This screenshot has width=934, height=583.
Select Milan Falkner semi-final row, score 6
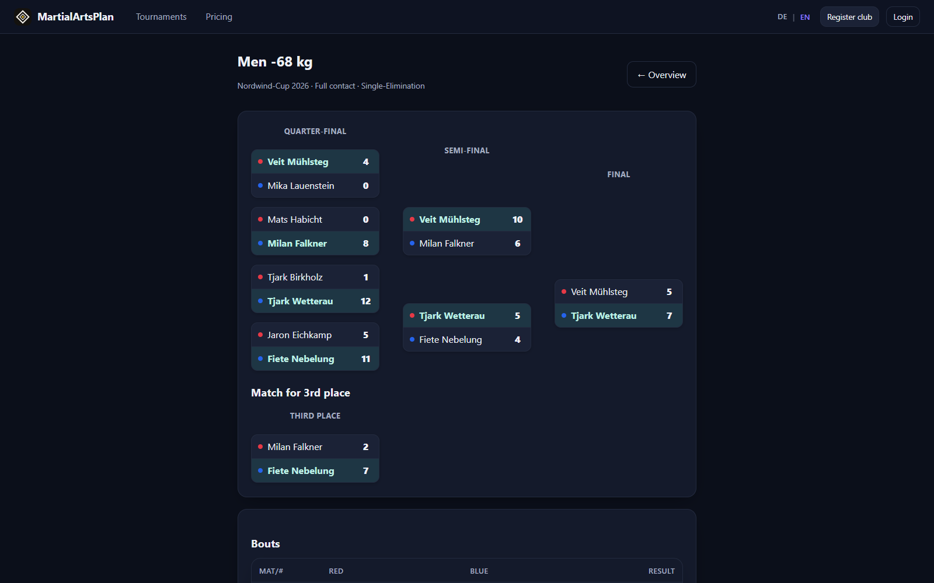coord(467,243)
